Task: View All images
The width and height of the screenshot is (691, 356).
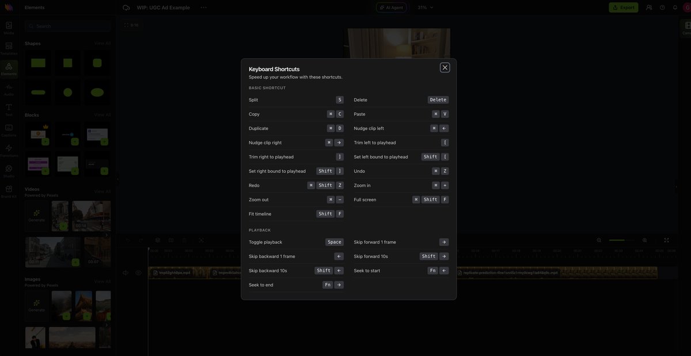Action: pyautogui.click(x=102, y=281)
